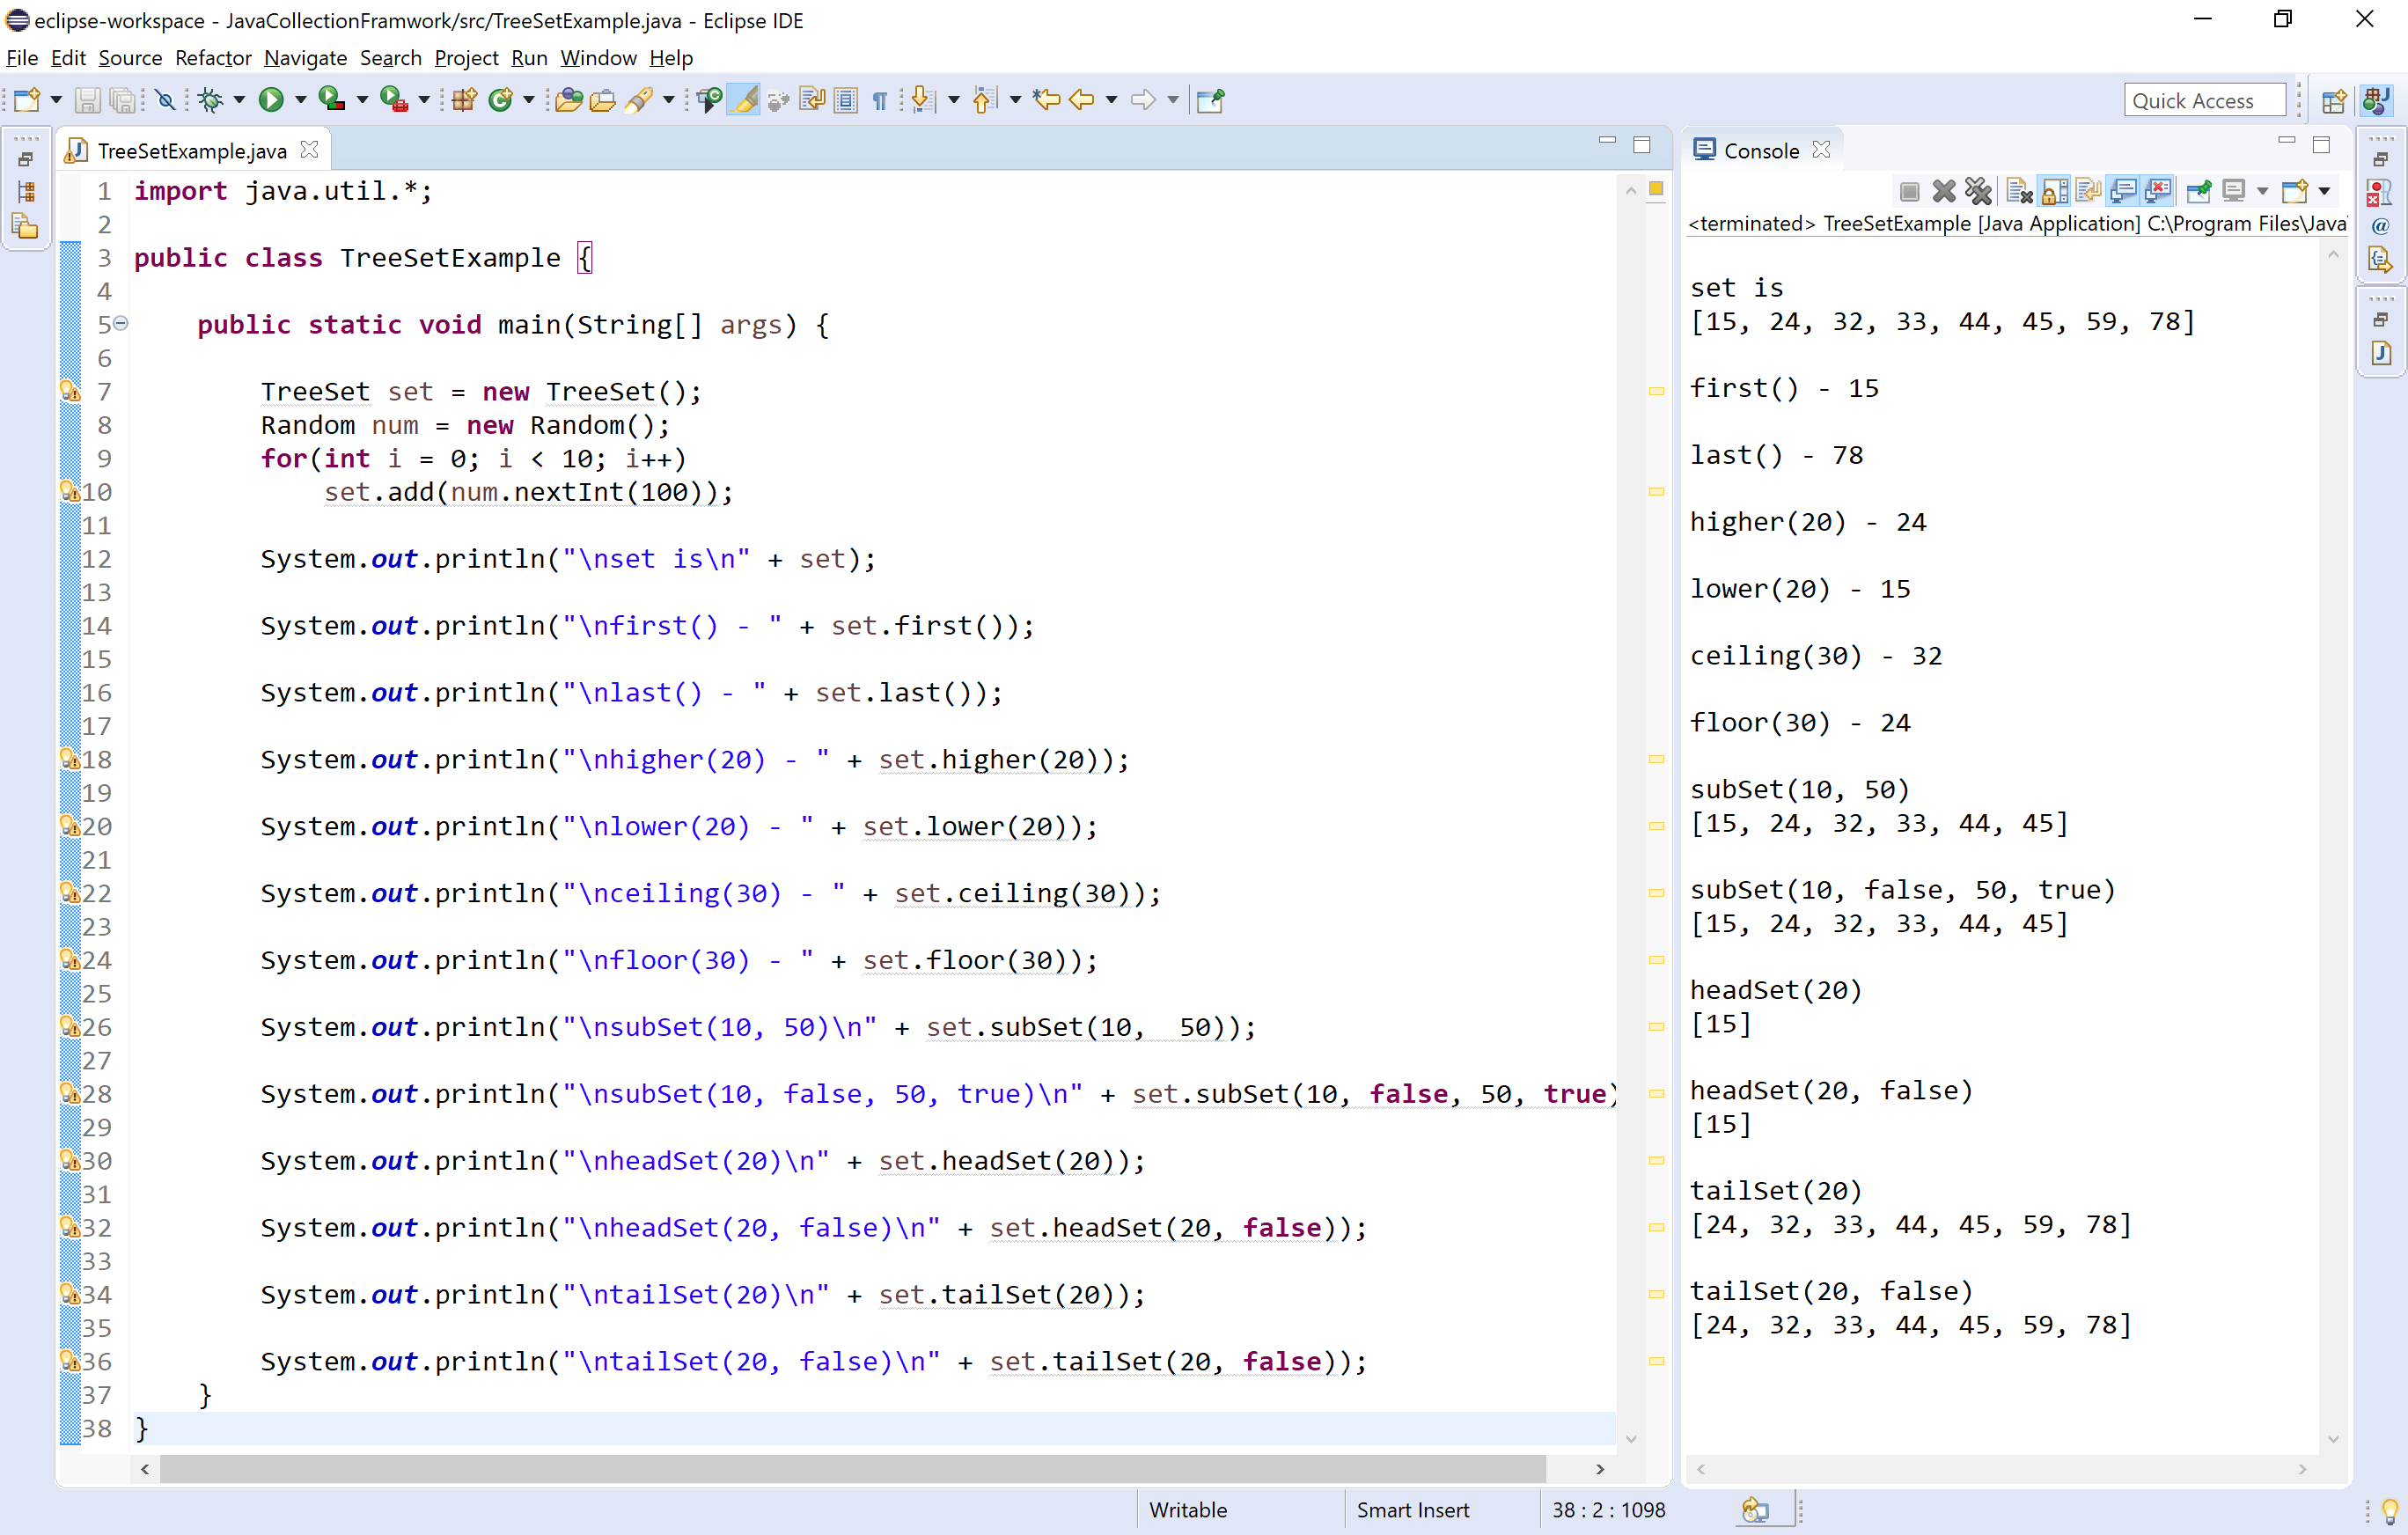This screenshot has width=2408, height=1535.
Task: Click inside the Quick Access search field
Action: click(2205, 100)
